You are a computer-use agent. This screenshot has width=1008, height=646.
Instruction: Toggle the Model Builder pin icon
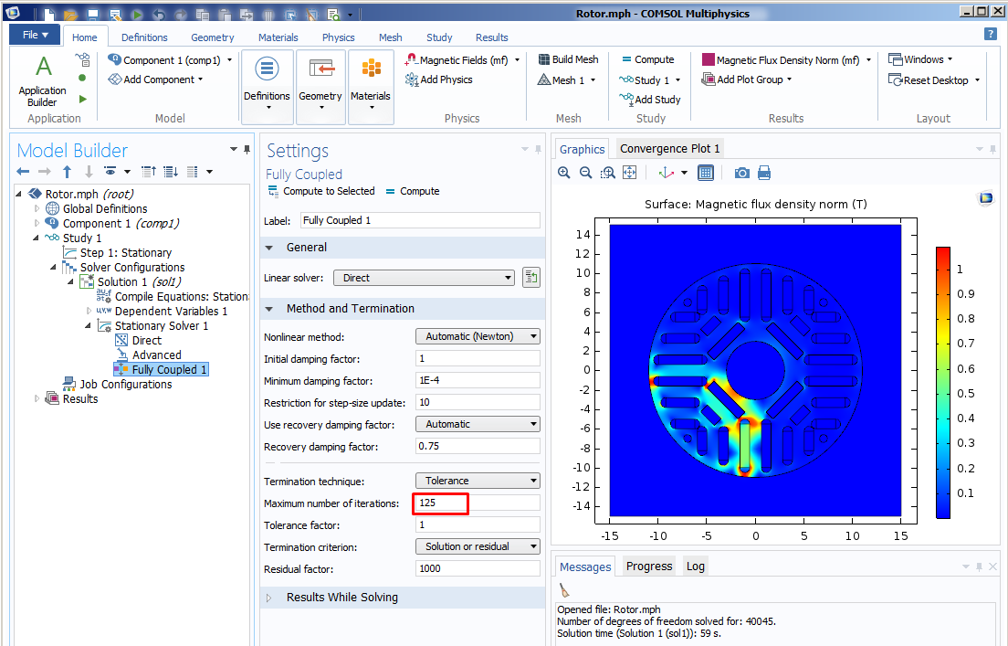point(247,149)
